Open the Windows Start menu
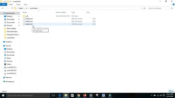The width and height of the screenshot is (175, 98). pos(3,95)
